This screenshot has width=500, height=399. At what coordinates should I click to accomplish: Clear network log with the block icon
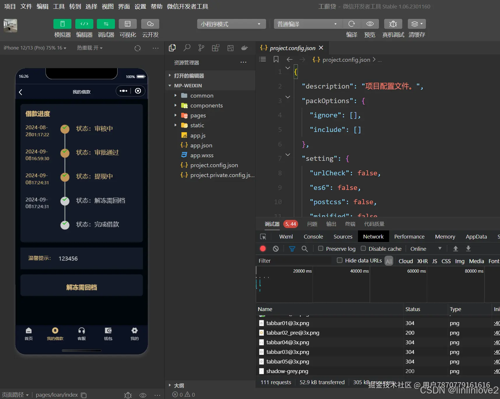[x=276, y=249]
